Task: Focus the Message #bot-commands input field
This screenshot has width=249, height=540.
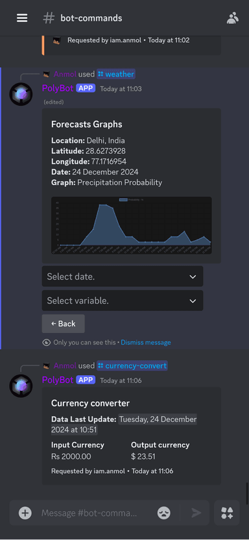Action: [89, 513]
